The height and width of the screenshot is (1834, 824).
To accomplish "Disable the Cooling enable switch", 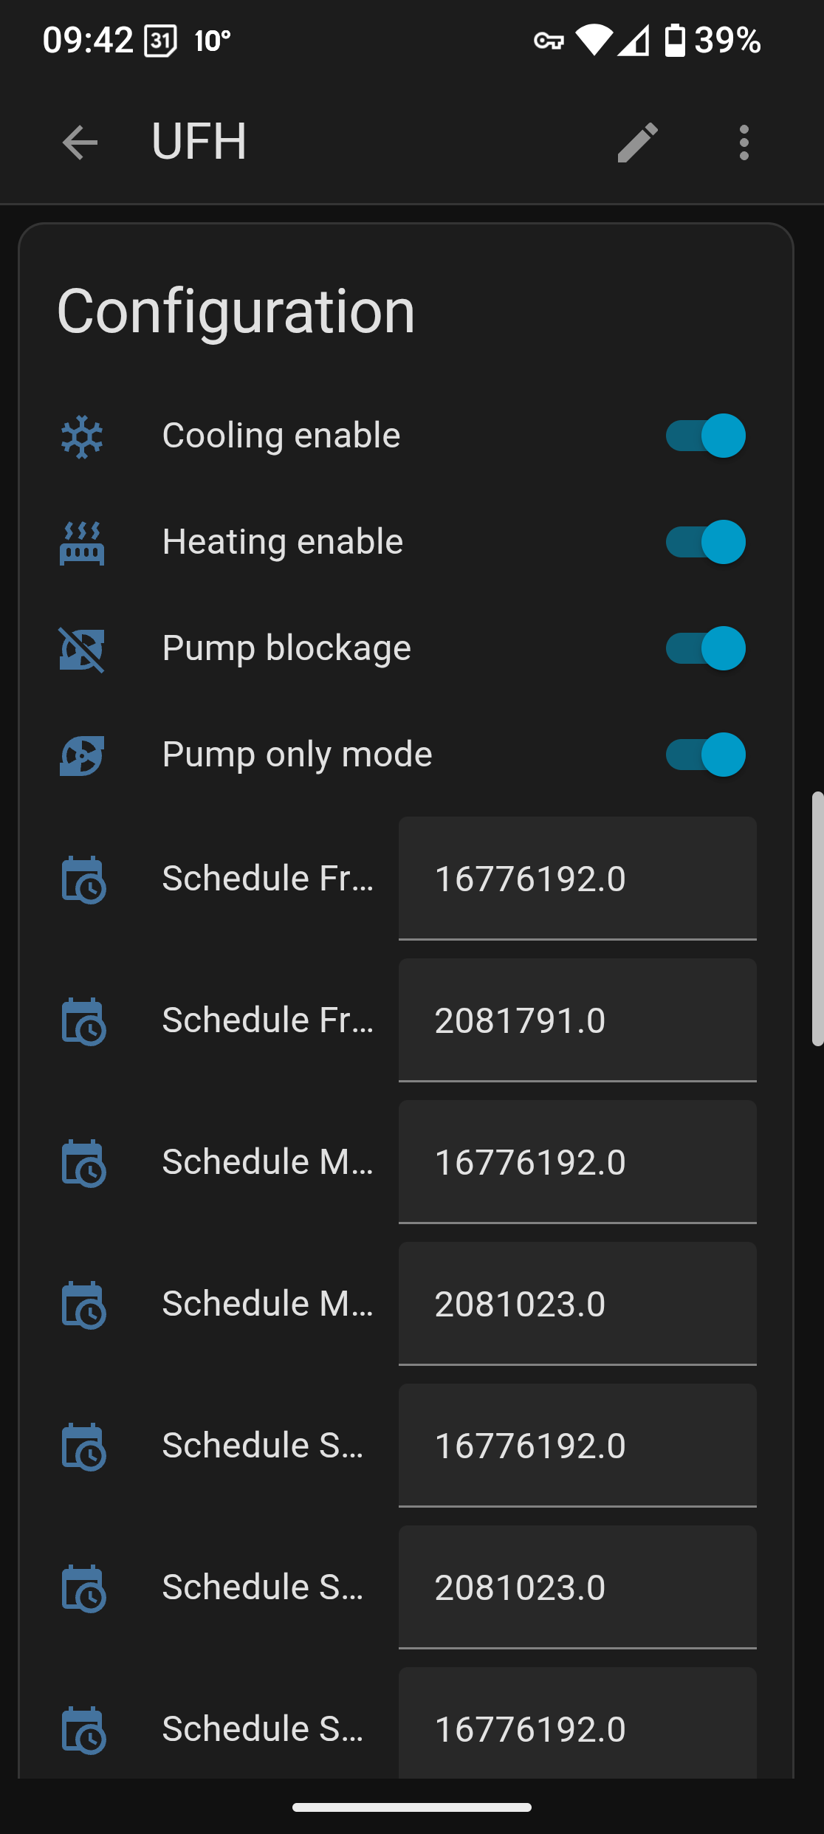I will point(705,436).
